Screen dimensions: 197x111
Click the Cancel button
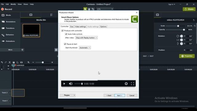132,95
